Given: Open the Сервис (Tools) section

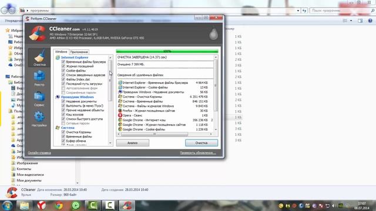Looking at the screenshot, I should 39,98.
